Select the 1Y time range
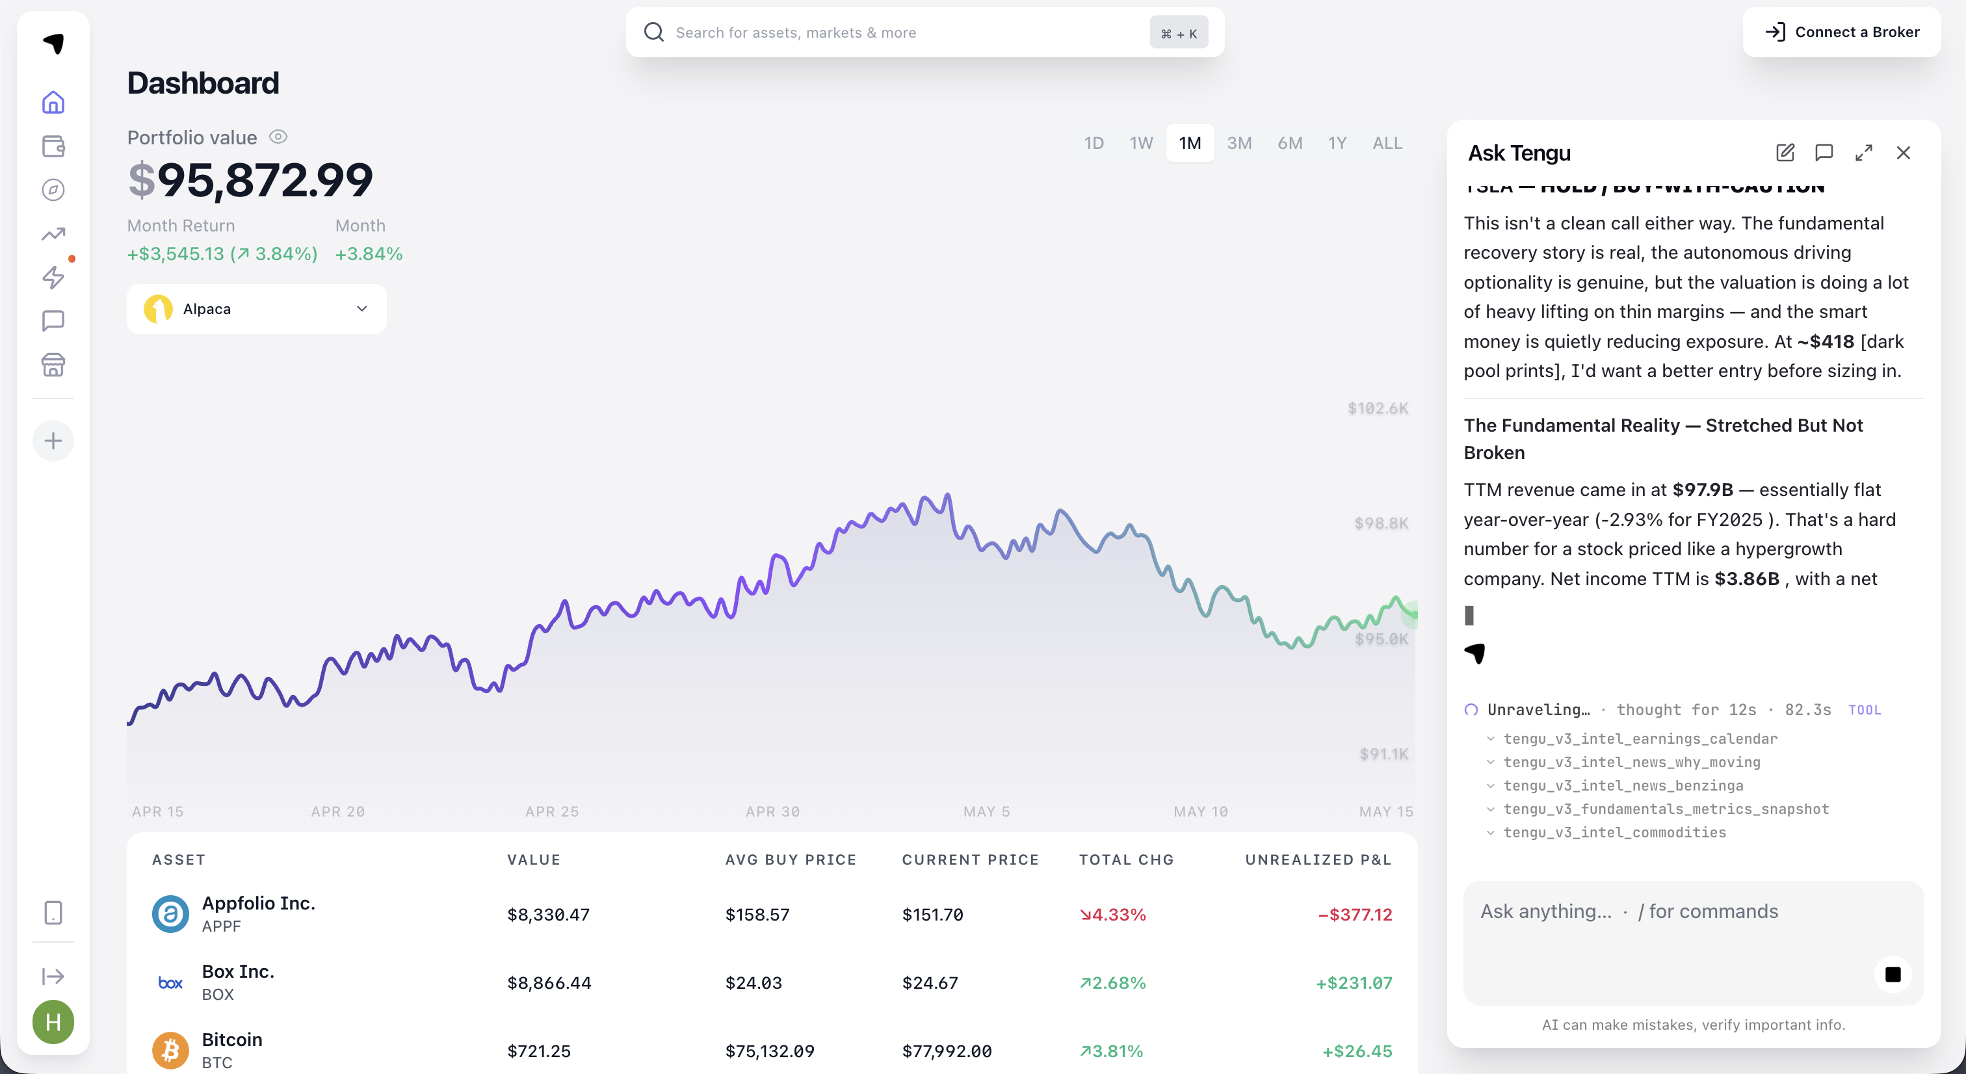 [x=1337, y=144]
